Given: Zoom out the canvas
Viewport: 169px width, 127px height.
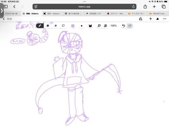Looking at the screenshot, I should 99,26.
